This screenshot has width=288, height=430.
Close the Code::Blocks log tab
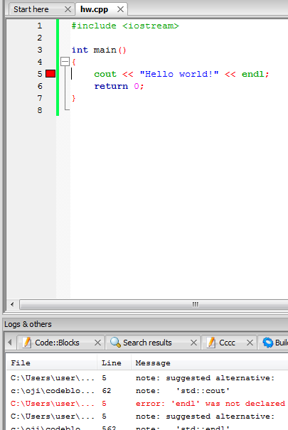pyautogui.click(x=97, y=343)
